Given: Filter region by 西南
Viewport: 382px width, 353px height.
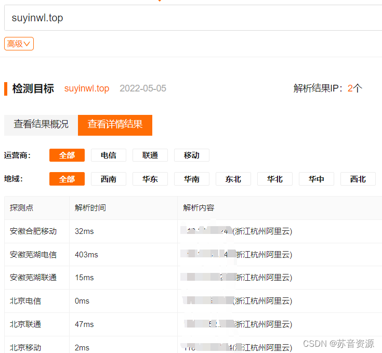Looking at the screenshot, I should point(109,179).
